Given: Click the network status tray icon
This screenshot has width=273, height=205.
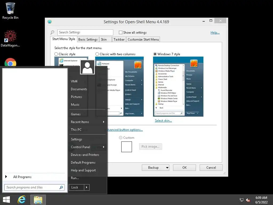Looking at the screenshot, I should [242, 200].
